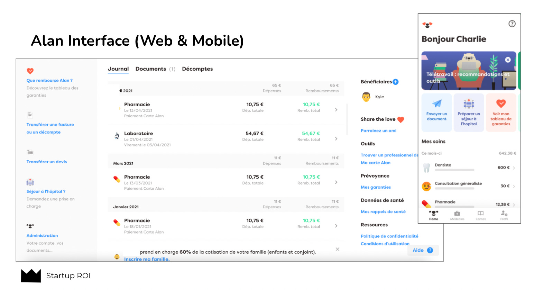Screen dimensions: 534x290
Task: Click the journal vertical scrollbar
Action: (x=347, y=119)
